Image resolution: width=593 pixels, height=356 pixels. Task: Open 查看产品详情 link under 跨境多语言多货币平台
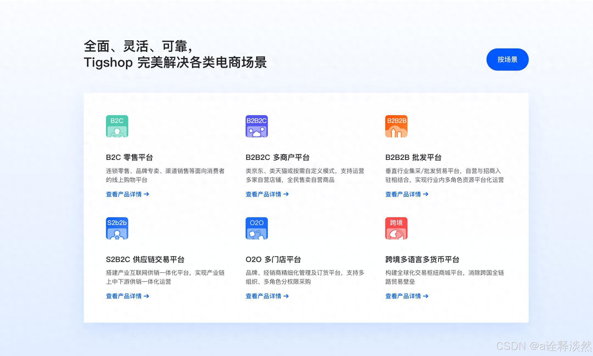(407, 296)
